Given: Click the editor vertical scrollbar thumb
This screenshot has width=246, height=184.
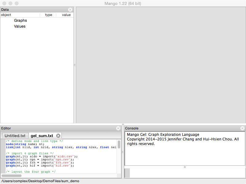Looking at the screenshot, I should [x=119, y=144].
